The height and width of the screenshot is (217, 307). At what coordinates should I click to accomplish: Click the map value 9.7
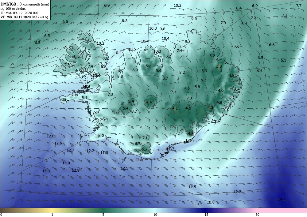(x=188, y=41)
